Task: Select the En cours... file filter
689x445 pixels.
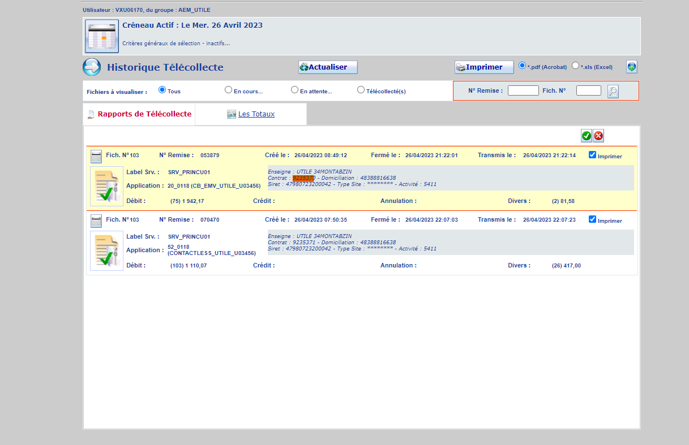Action: coord(228,90)
